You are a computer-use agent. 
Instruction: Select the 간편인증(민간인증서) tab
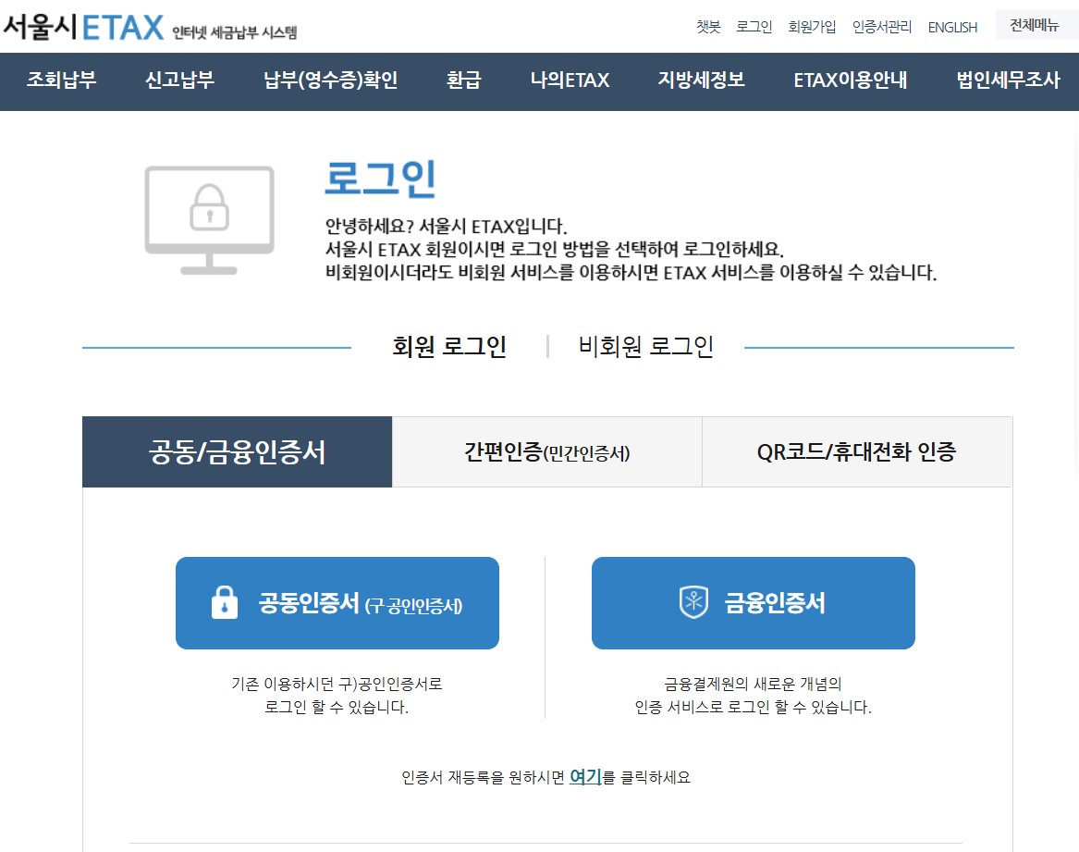tap(547, 451)
